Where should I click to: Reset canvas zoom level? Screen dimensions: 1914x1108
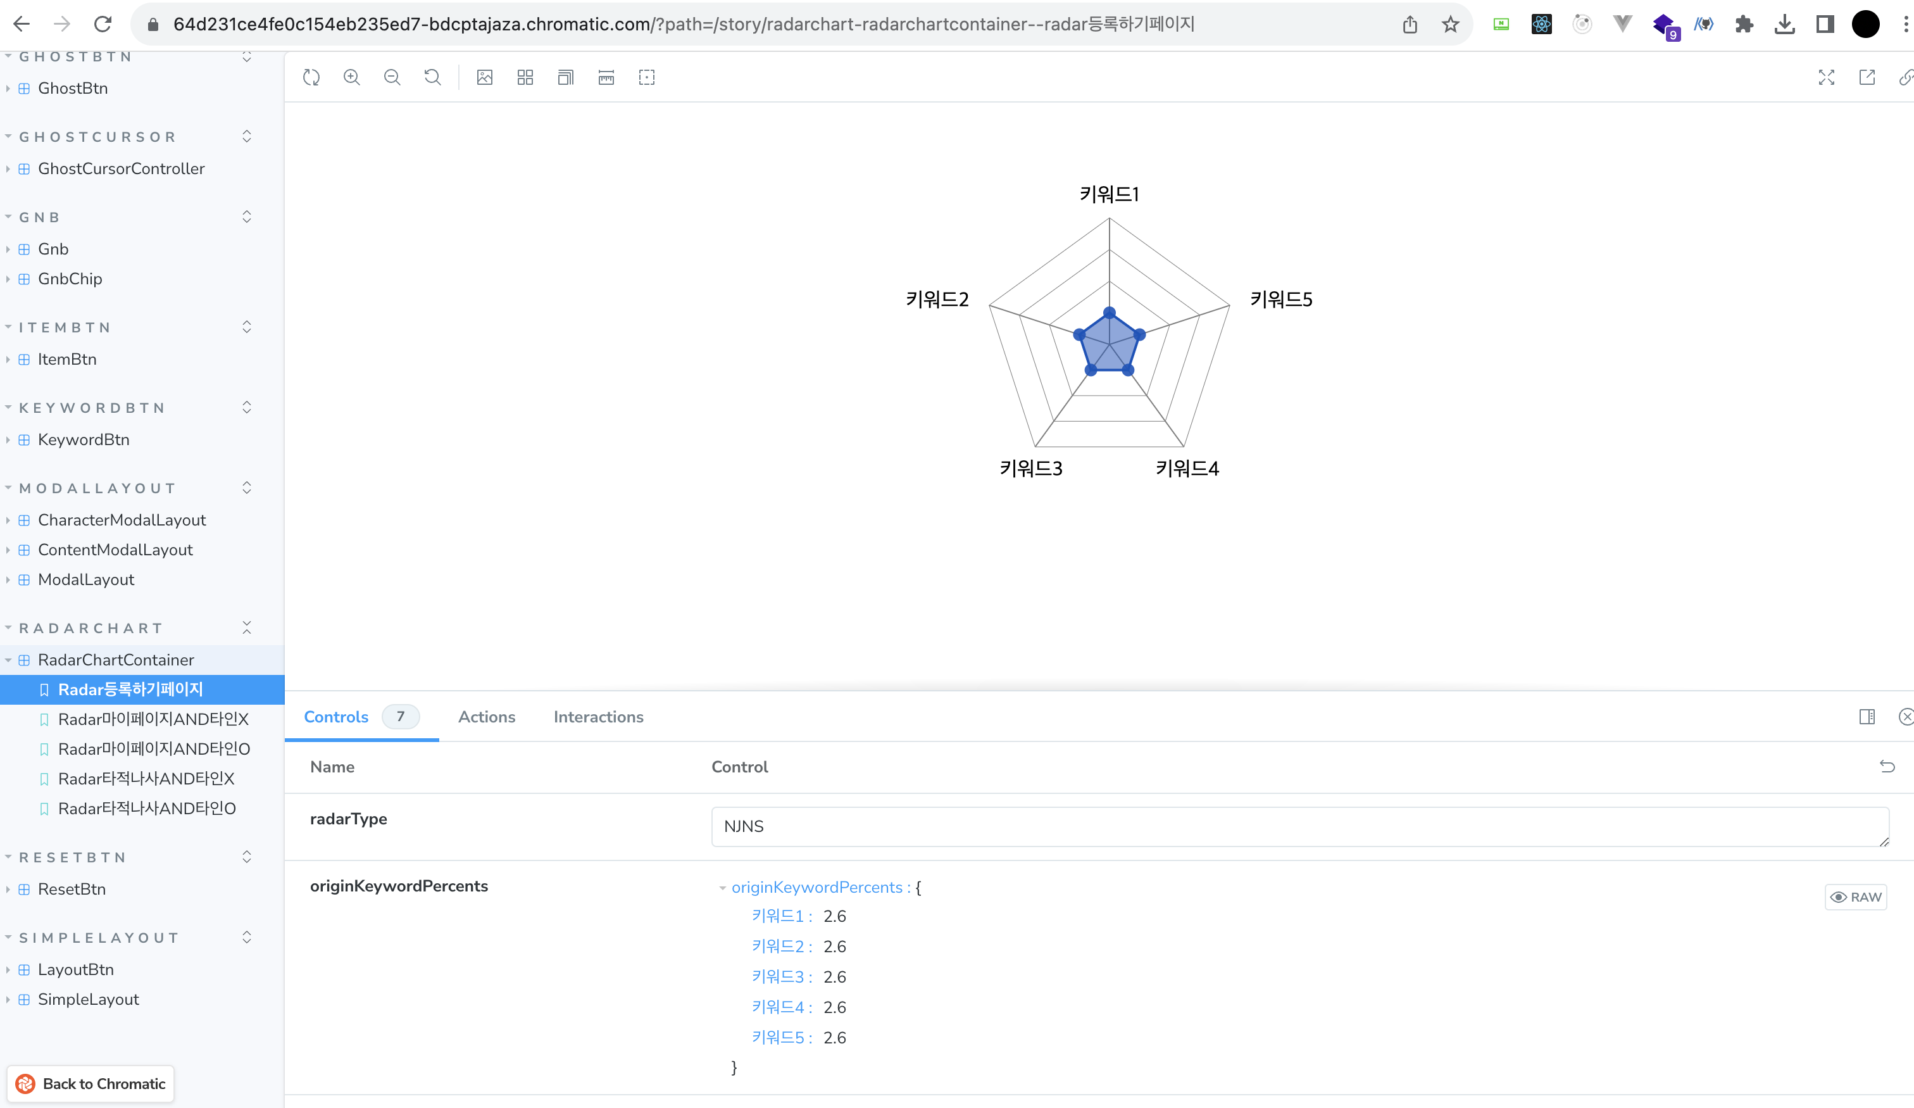(432, 77)
